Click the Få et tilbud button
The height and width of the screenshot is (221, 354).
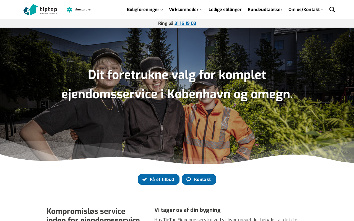click(158, 179)
